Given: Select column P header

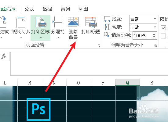Looking at the screenshot, I should 103,83.
